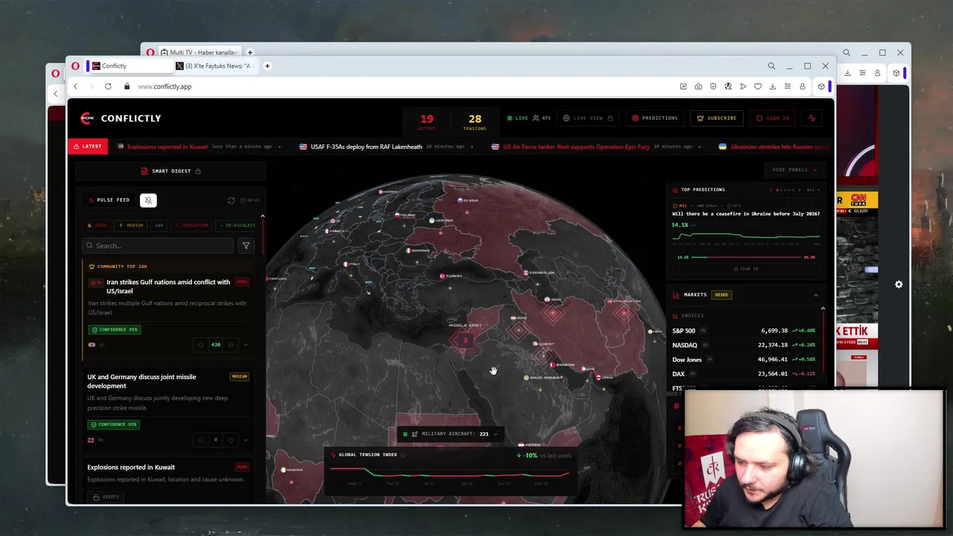Image resolution: width=953 pixels, height=536 pixels.
Task: Open the Opera ad-blocker shield icon
Action: pos(713,86)
